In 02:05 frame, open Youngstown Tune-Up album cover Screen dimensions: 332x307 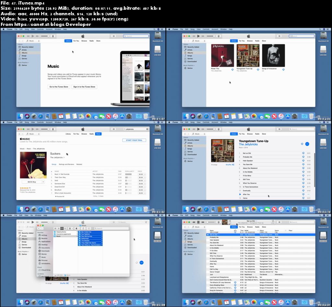tap(248, 55)
